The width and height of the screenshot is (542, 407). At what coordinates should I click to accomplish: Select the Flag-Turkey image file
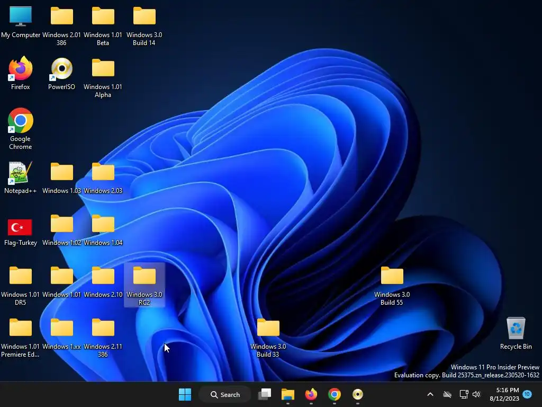21,232
